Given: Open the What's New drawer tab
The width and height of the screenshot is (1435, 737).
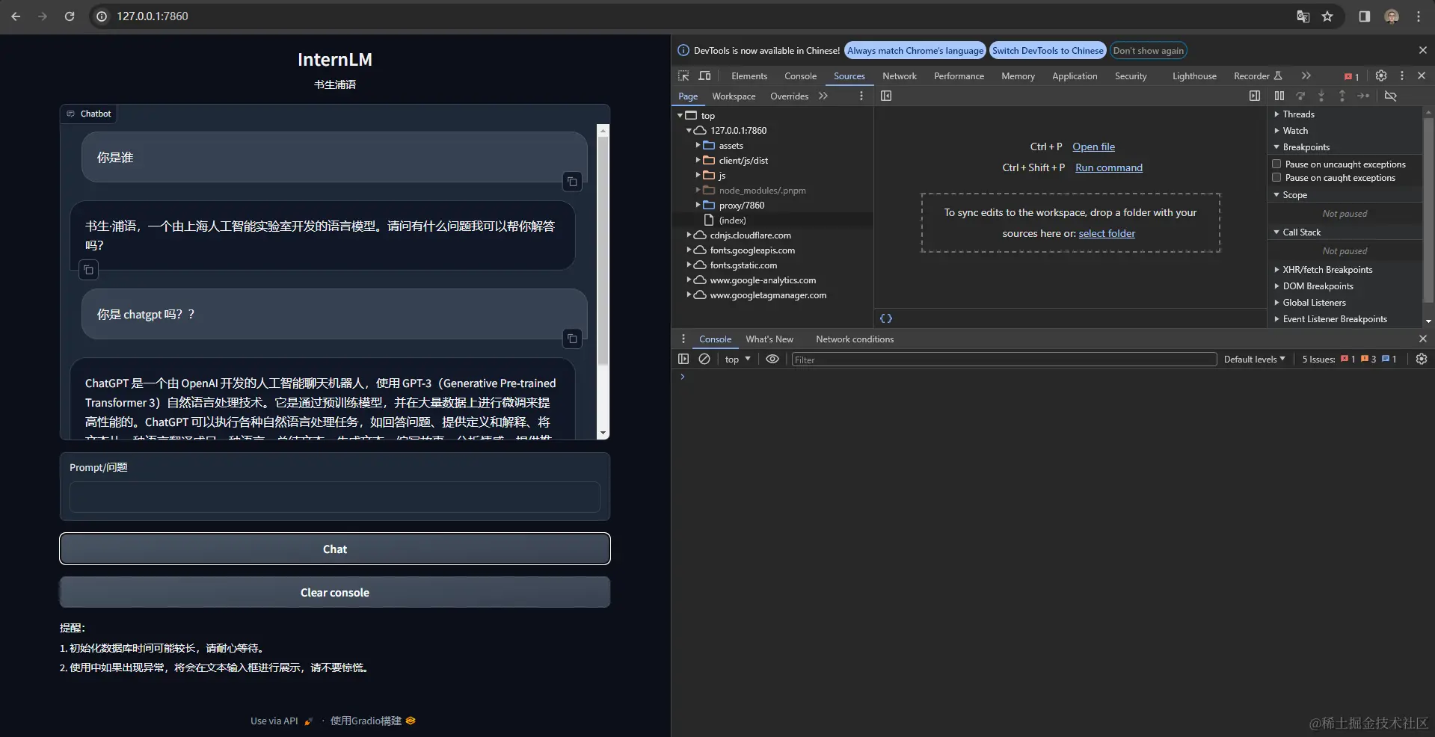Looking at the screenshot, I should pyautogui.click(x=769, y=339).
